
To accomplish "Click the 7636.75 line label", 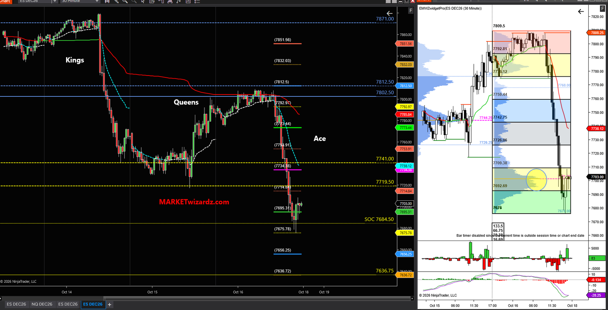I will [x=385, y=271].
